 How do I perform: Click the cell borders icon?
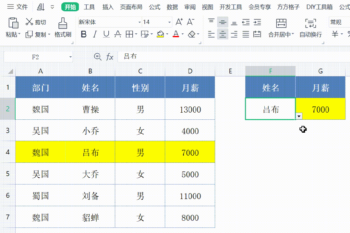tap(129, 34)
